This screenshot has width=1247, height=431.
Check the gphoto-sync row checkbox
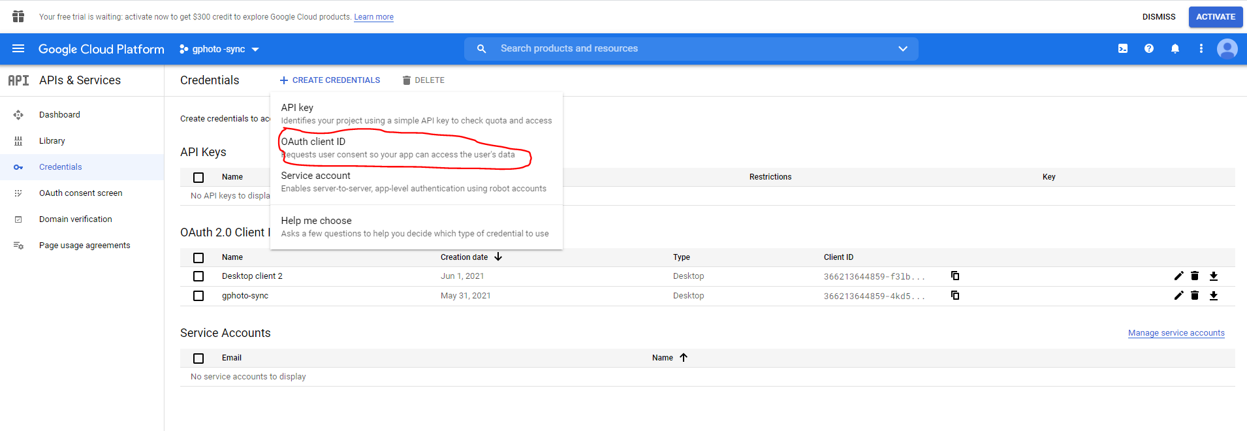[198, 296]
